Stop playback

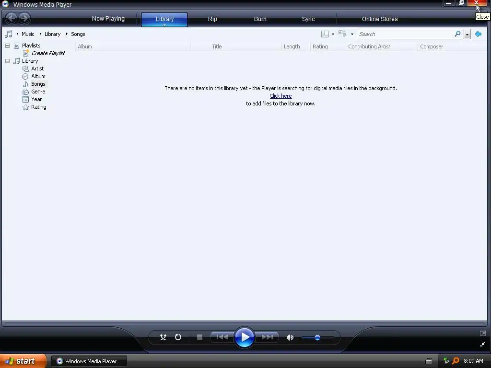199,337
